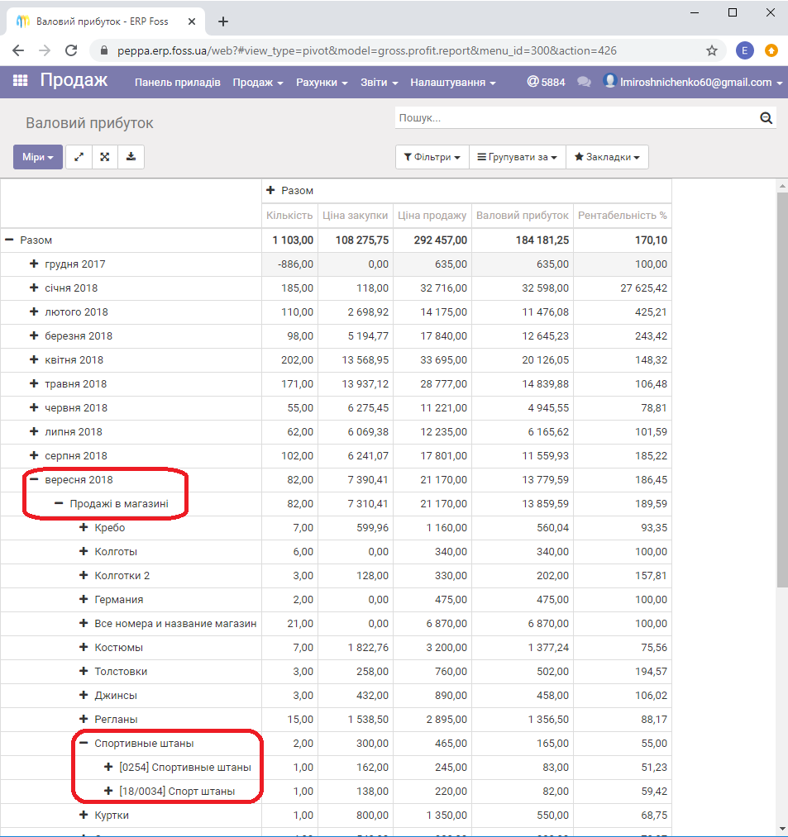Image resolution: width=788 pixels, height=837 pixels.
Task: Expand the квітня 2018 row
Action: (34, 359)
